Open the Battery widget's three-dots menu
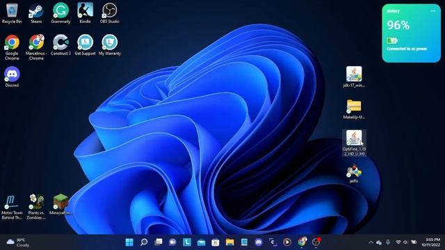445x250 pixels. pos(432,11)
